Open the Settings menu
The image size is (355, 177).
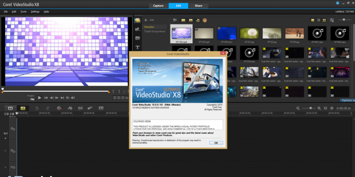35,11
